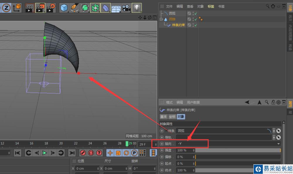The width and height of the screenshot is (293, 174).
Task: Go to end of animation
Action: [72, 153]
